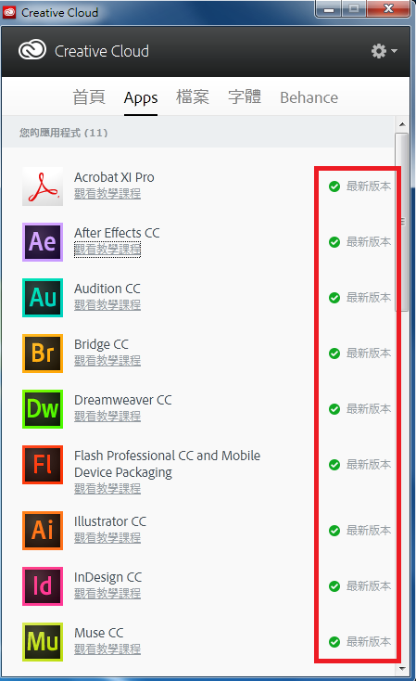Click the Acrobat XI Pro app icon
Image resolution: width=416 pixels, height=681 pixels.
[43, 186]
